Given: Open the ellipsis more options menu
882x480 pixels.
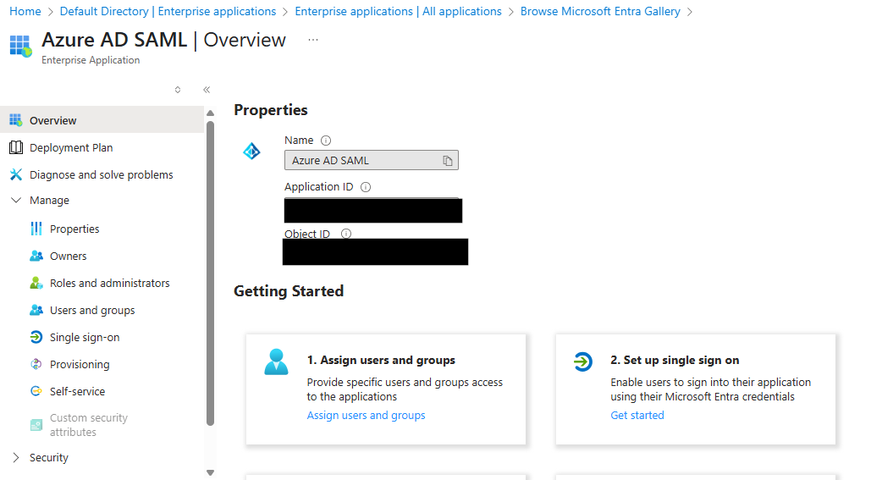Looking at the screenshot, I should 313,40.
